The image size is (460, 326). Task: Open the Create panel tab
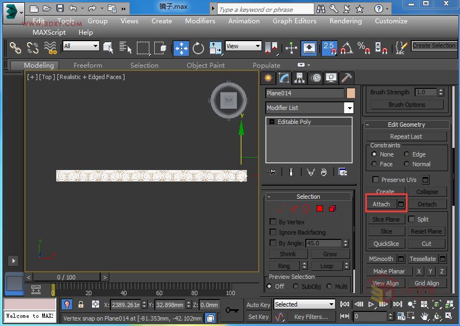tap(268, 78)
